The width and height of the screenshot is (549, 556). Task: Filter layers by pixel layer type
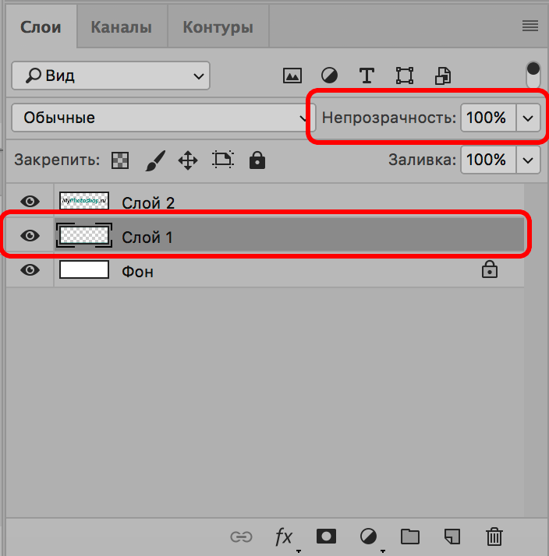click(292, 76)
